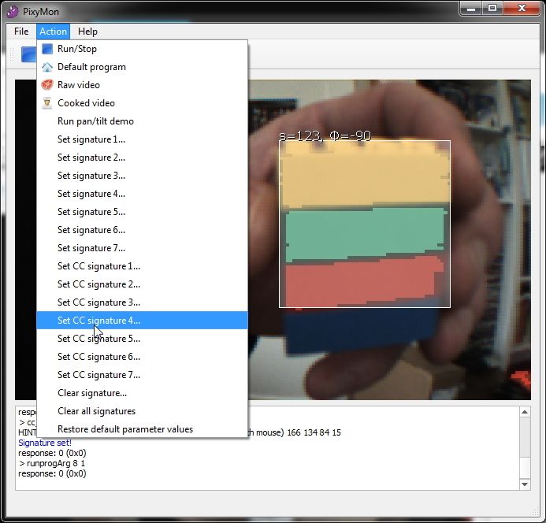This screenshot has width=546, height=523.
Task: Click the PixyMon title bar app icon
Action: [11, 9]
